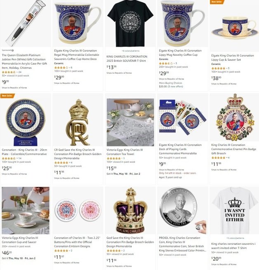Open 'KING CHARLES III CORONATION 2023 British SOUVENIR T-Shirt' title
259x270 pixels.
(127, 59)
